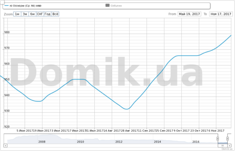This screenshot has width=235, height=151.
Task: Toggle the Осокорки (Ср. М2) USD series legend
Action: pos(23,6)
